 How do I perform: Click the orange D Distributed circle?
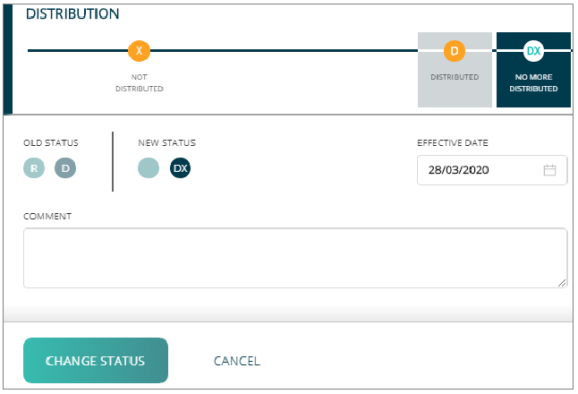pos(455,51)
